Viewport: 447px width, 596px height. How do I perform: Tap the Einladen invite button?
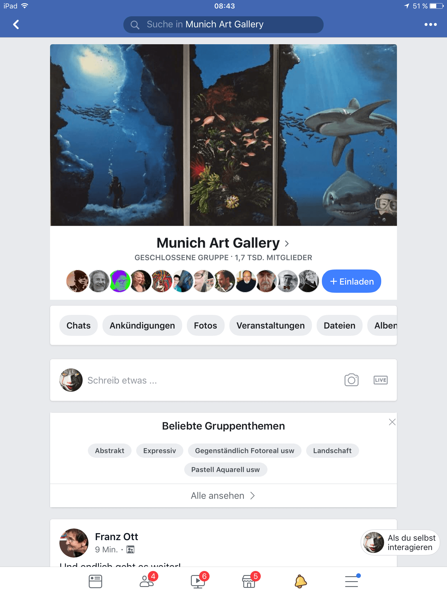[352, 281]
